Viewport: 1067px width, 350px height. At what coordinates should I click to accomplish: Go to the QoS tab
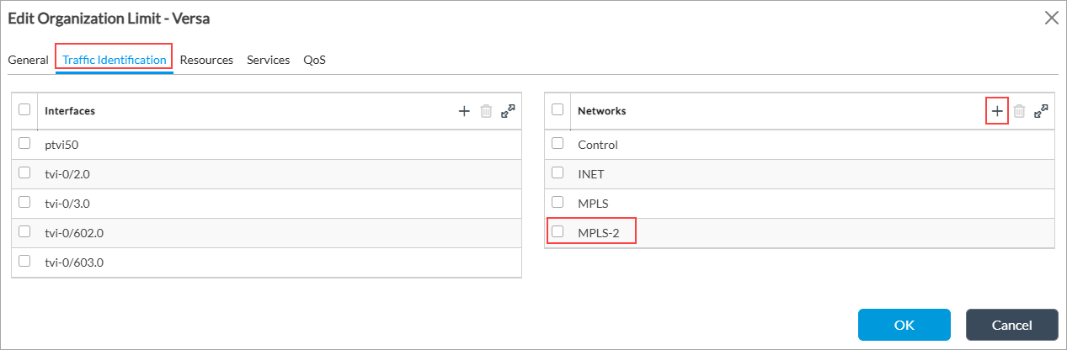click(314, 61)
